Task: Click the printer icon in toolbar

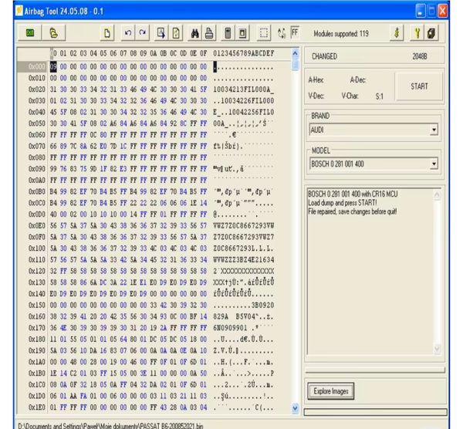Action: [x=210, y=34]
